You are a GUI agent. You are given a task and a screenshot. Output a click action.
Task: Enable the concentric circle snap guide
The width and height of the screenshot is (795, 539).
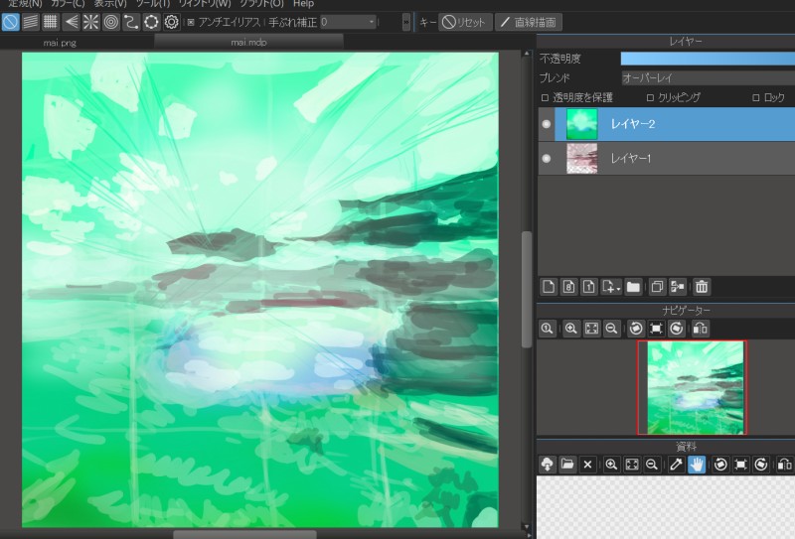click(x=111, y=22)
